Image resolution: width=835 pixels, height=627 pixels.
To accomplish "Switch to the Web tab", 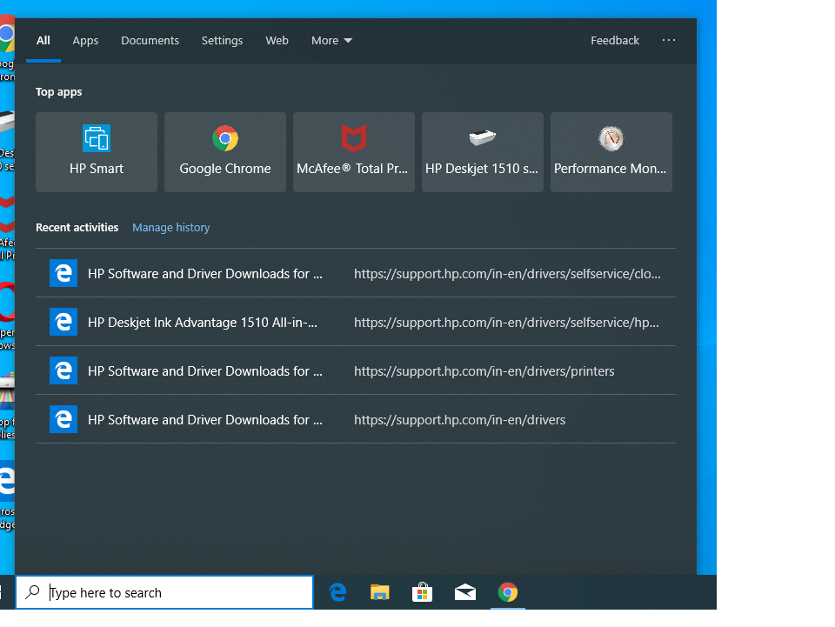I will [277, 41].
